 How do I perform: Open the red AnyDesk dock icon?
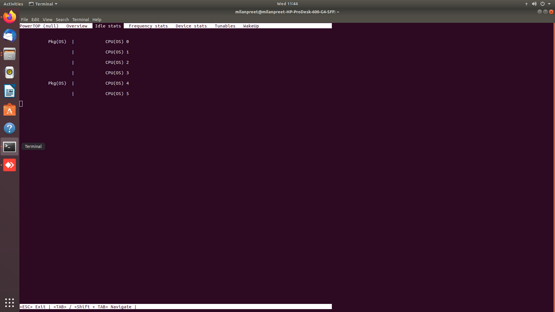tap(10, 165)
